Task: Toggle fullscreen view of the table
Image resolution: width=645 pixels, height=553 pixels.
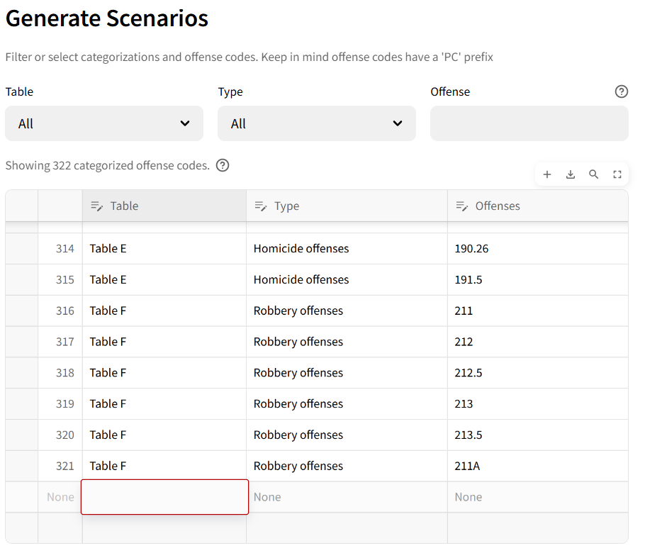Action: click(617, 174)
